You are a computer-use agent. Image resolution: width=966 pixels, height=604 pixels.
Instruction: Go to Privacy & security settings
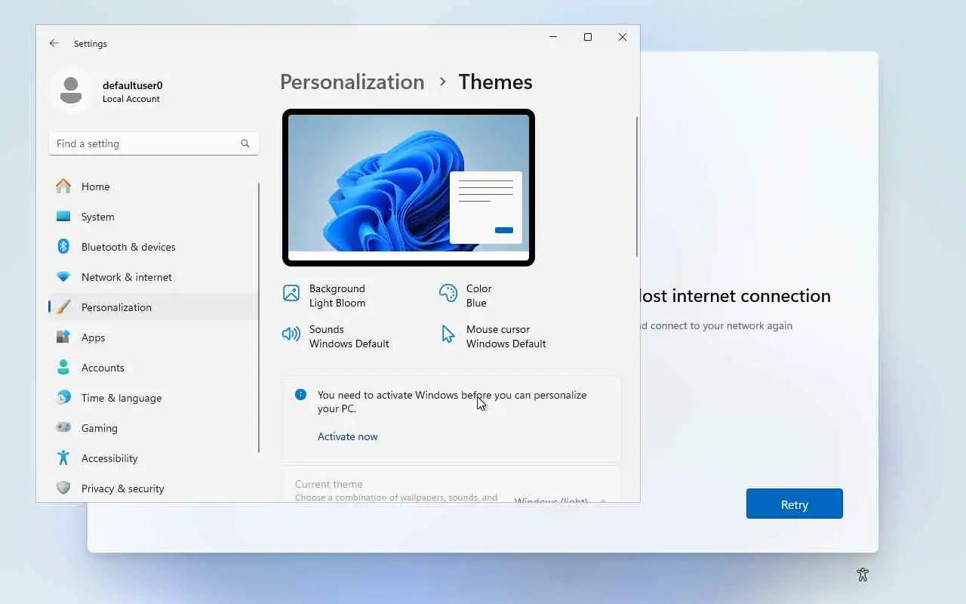[153, 488]
